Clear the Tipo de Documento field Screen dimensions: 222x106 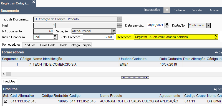pos(120,18)
